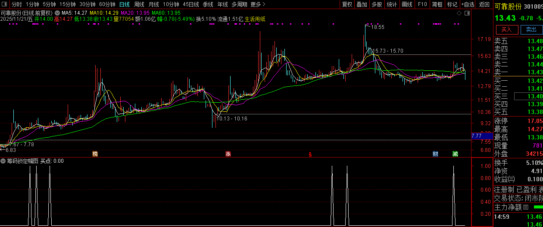Click the red 买入 buy button

pos(506,30)
